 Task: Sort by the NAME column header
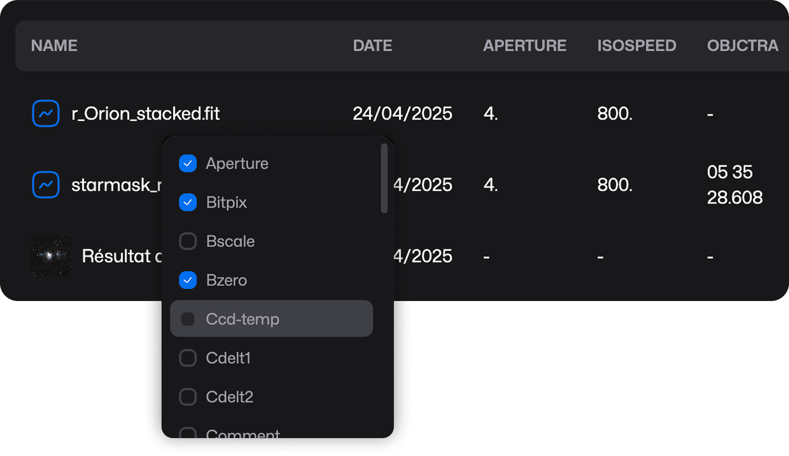tap(54, 46)
